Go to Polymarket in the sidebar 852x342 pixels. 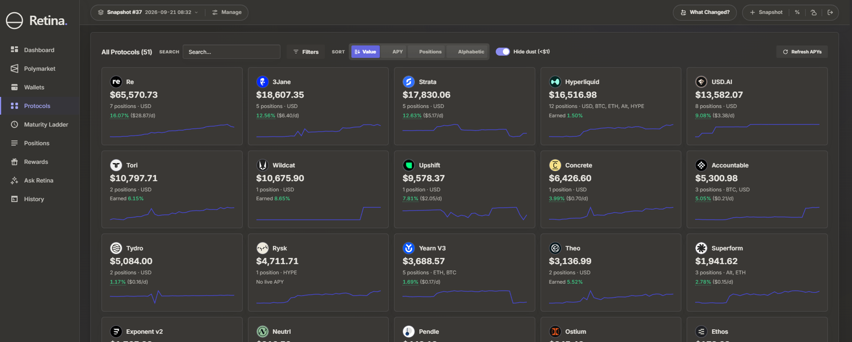click(40, 68)
